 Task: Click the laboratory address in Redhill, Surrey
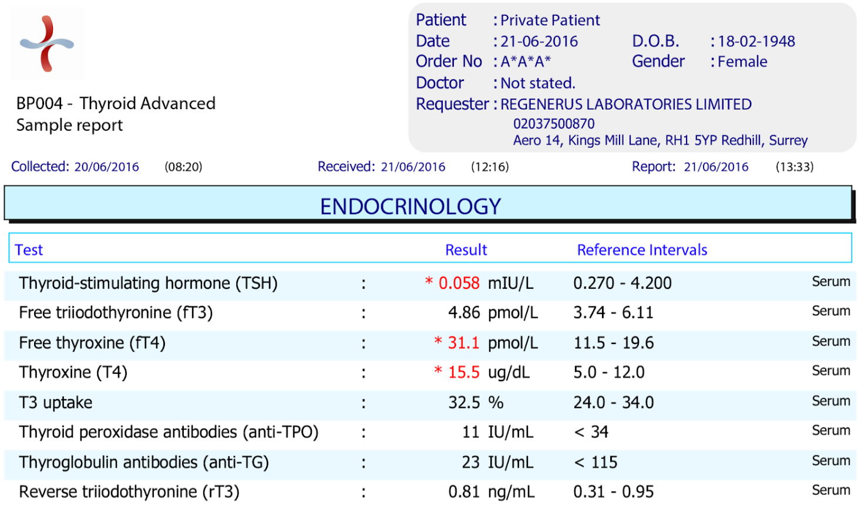coord(660,141)
